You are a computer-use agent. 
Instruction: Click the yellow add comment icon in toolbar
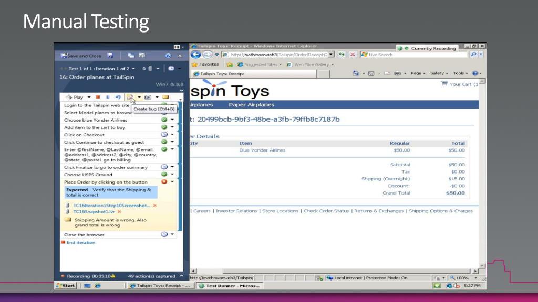(x=165, y=97)
